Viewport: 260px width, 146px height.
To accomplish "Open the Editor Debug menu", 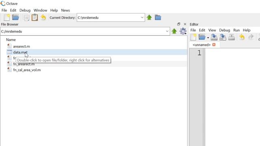I will point(225,30).
